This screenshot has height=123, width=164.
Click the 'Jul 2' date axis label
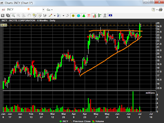[x=140, y=116]
